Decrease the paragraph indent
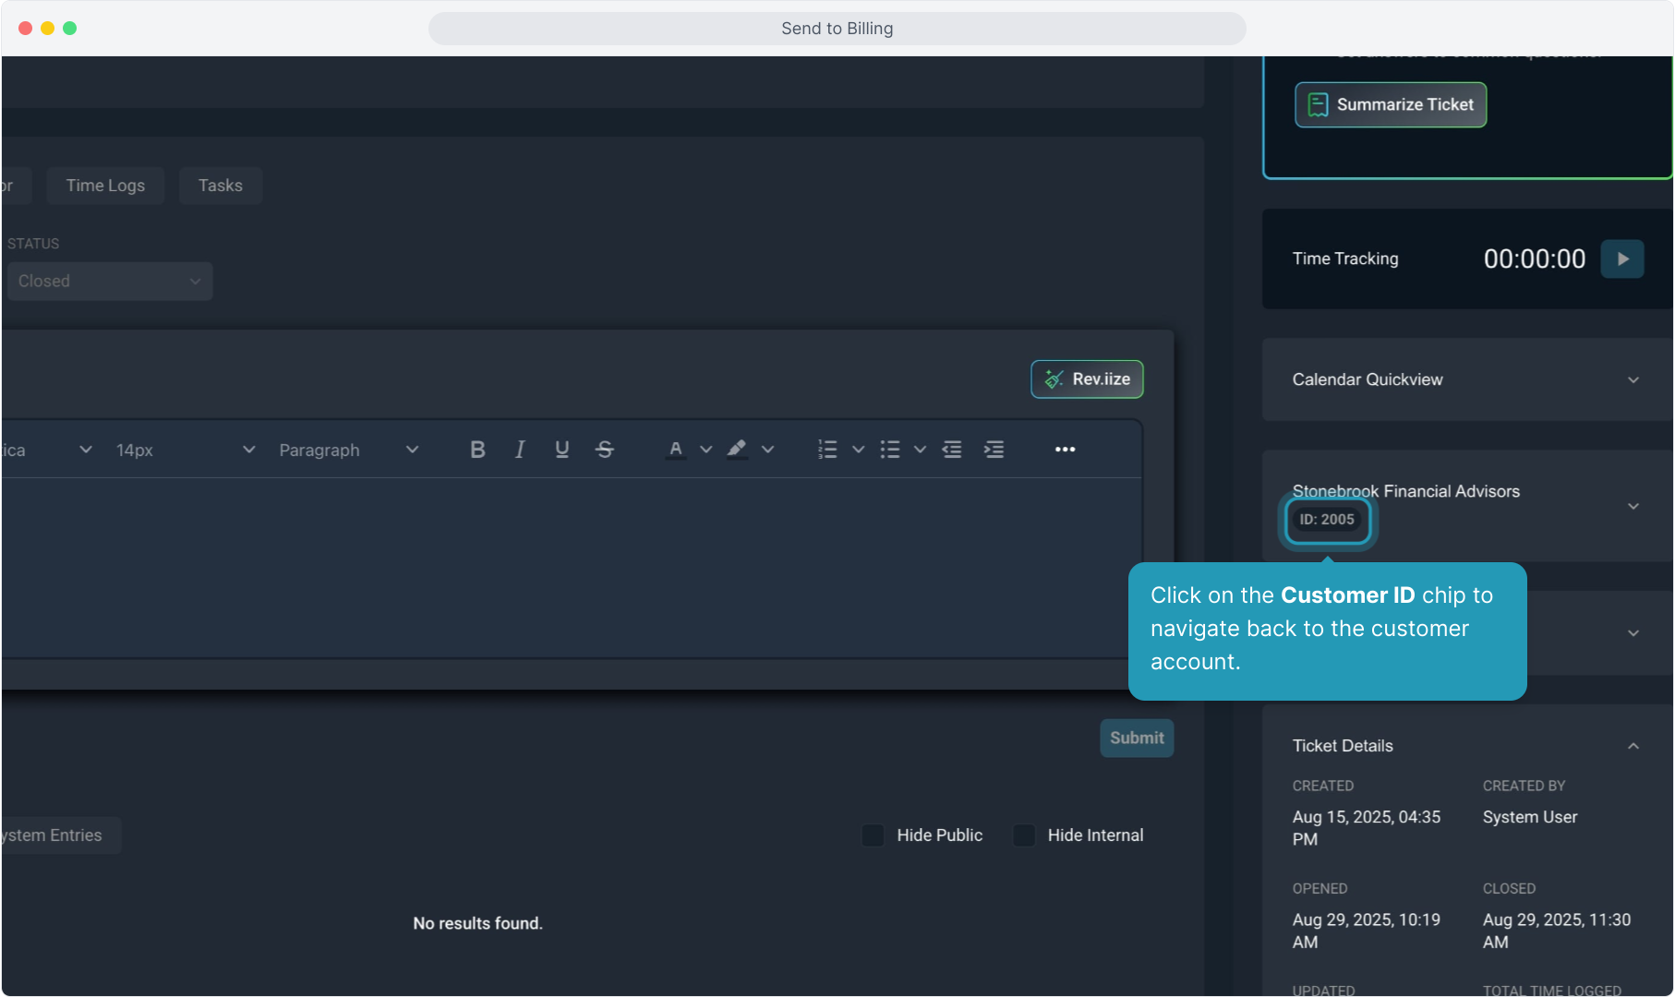 tap(952, 450)
